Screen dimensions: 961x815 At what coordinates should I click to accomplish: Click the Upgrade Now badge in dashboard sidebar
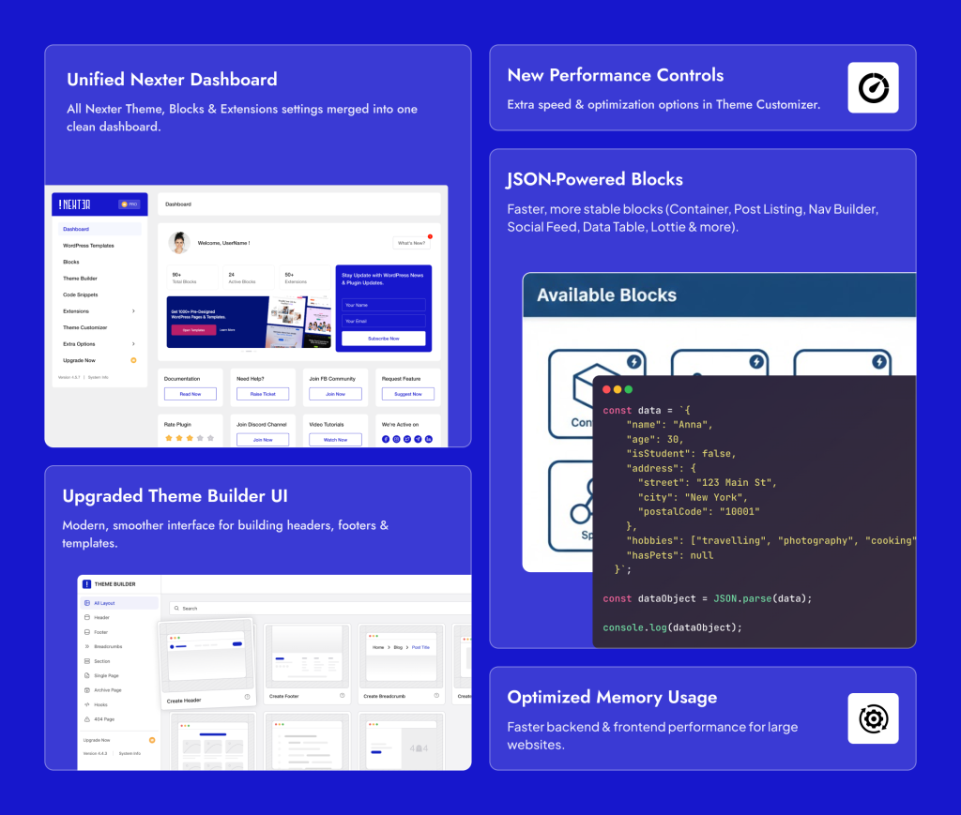pos(133,360)
